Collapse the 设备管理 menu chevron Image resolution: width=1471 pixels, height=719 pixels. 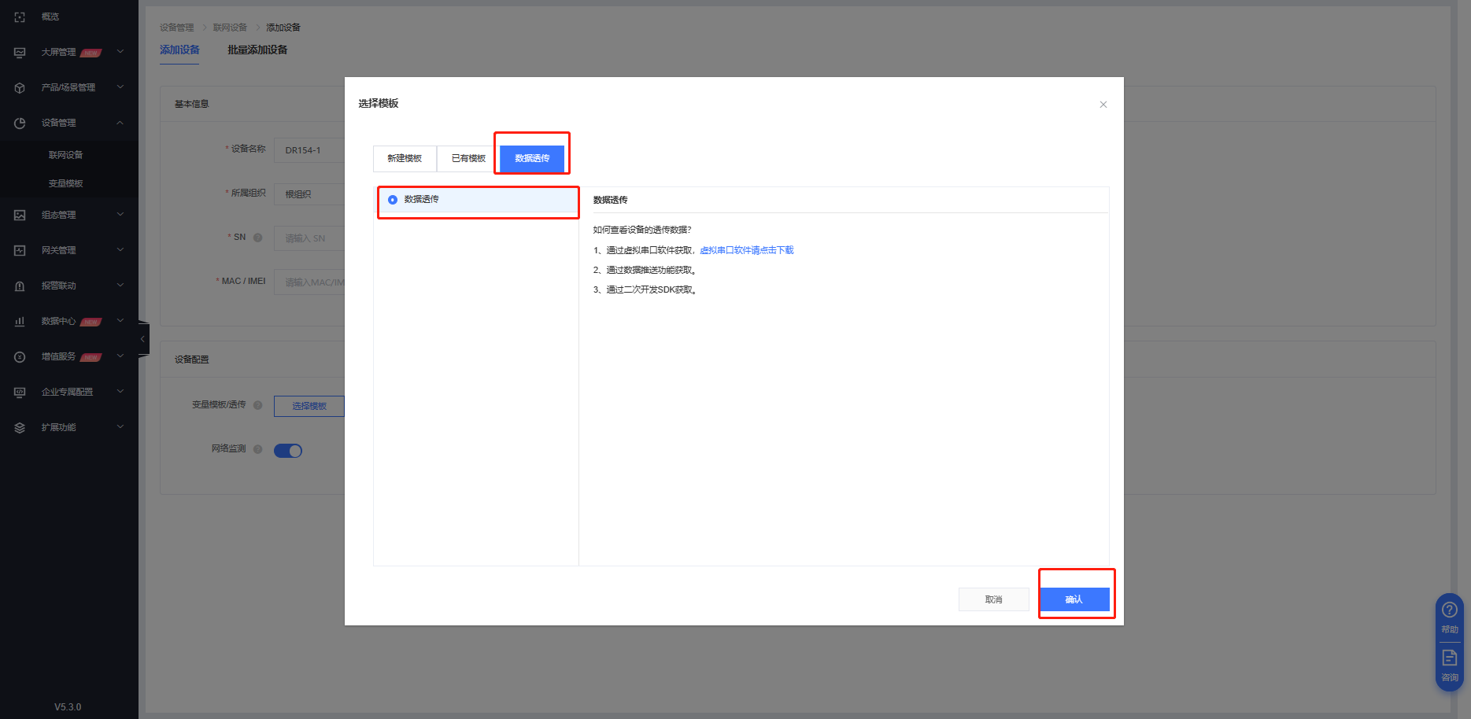(120, 123)
